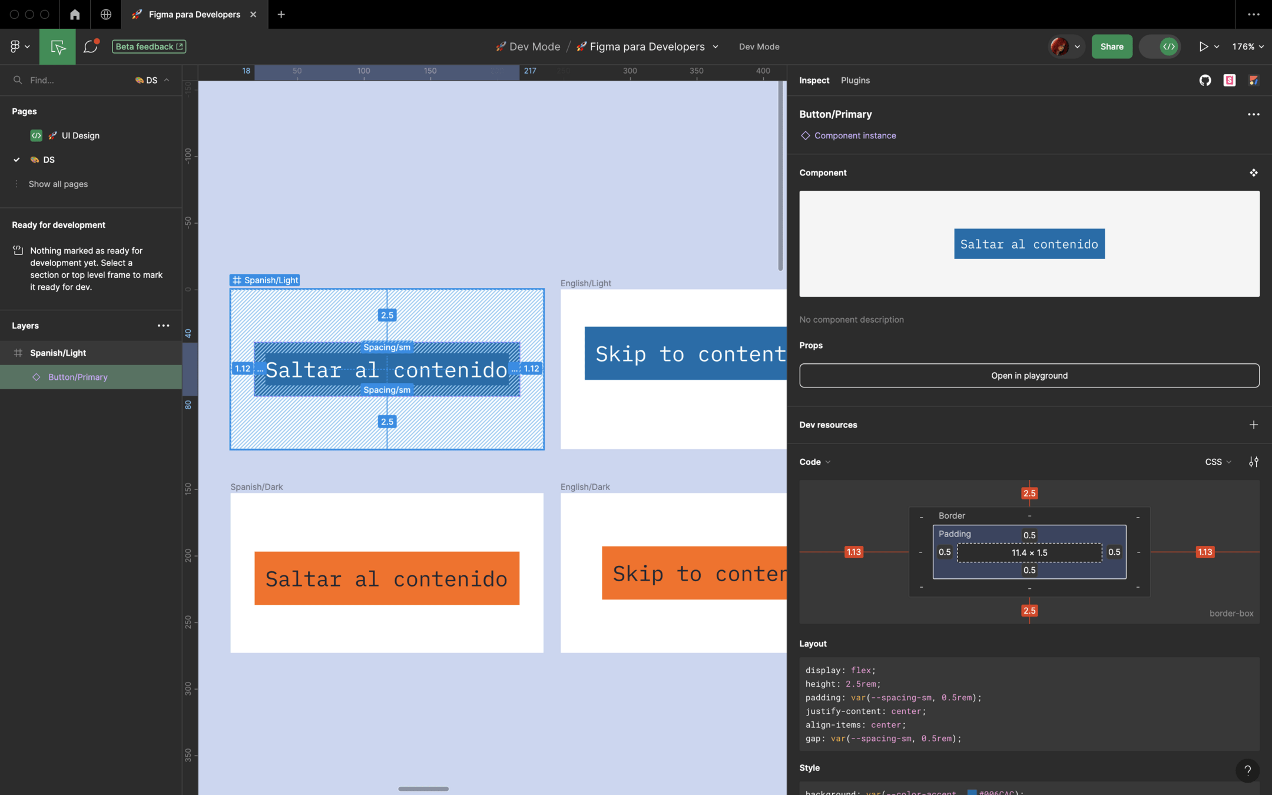The height and width of the screenshot is (795, 1272).
Task: Open the 176% zoom dropdown
Action: (x=1247, y=47)
